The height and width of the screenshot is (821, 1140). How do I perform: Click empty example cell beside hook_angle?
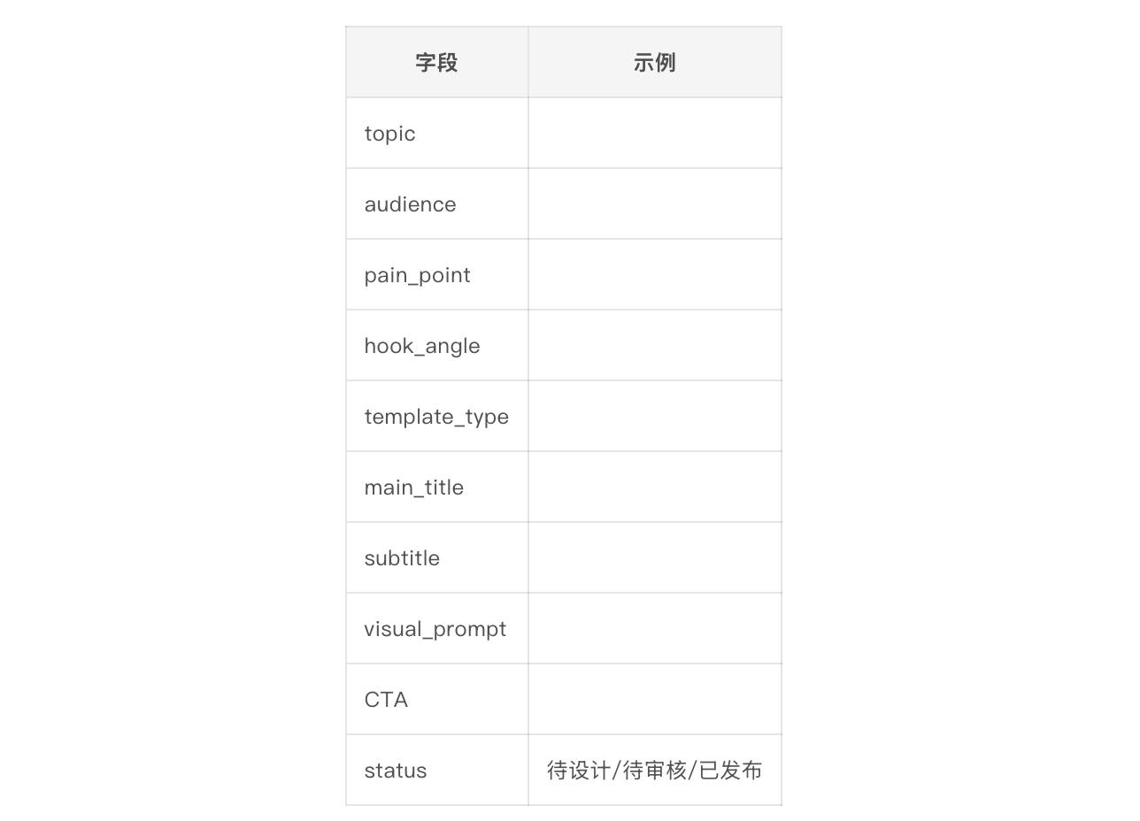tap(655, 345)
